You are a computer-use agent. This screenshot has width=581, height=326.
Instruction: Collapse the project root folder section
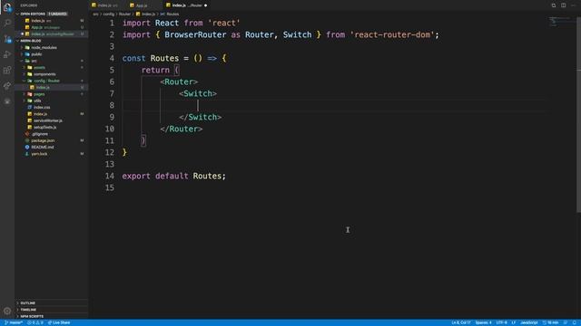[x=17, y=41]
